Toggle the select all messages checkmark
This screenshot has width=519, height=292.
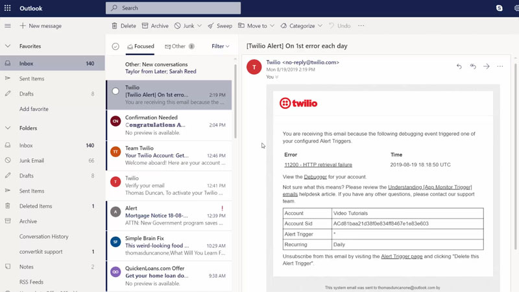coord(115,47)
